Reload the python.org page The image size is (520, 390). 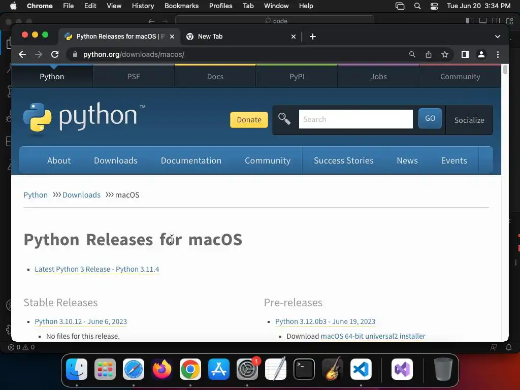click(55, 54)
